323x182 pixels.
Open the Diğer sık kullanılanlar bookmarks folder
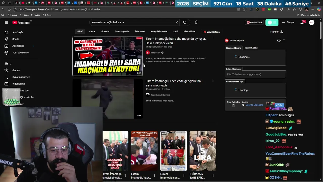[309, 15]
